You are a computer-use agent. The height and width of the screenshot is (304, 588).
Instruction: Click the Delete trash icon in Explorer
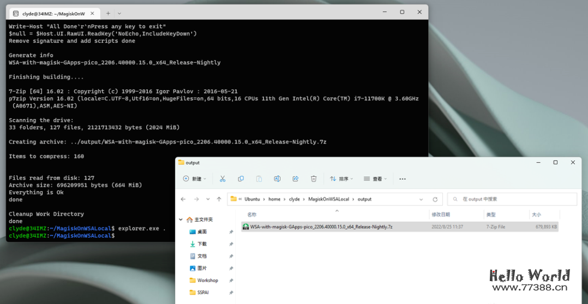(x=314, y=178)
